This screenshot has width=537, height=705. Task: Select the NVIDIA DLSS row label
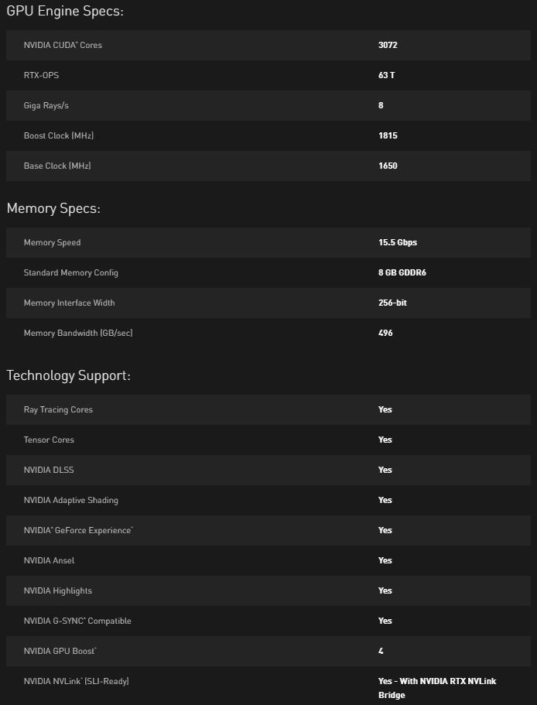(x=49, y=470)
